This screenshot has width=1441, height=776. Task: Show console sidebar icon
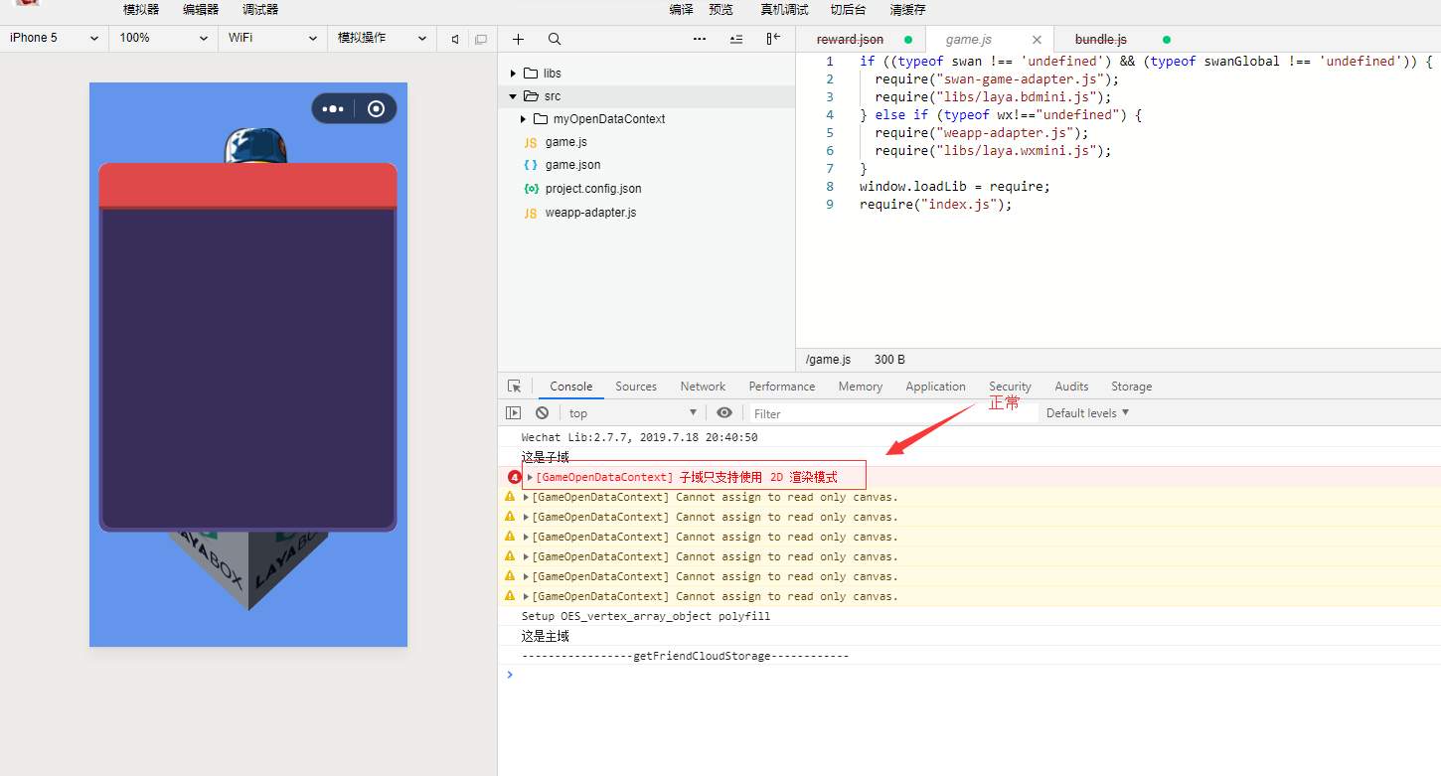click(x=514, y=413)
